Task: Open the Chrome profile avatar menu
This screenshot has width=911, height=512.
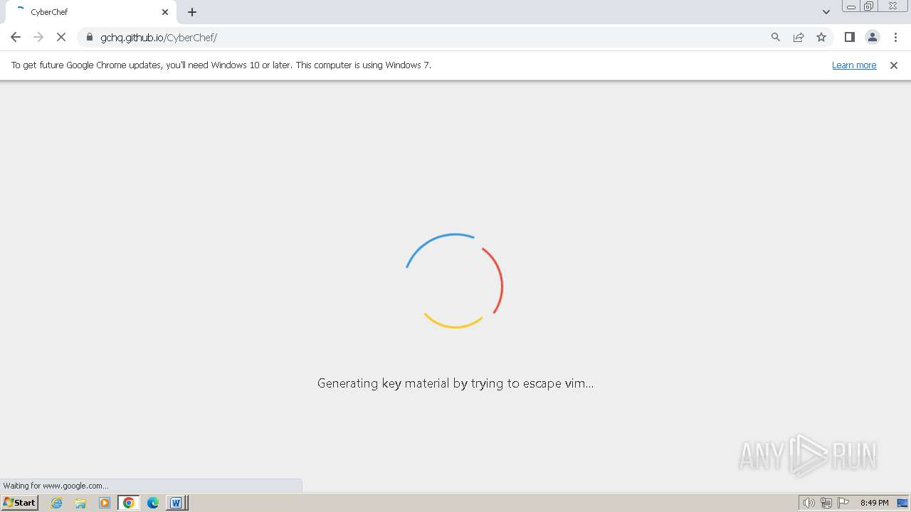Action: (872, 37)
